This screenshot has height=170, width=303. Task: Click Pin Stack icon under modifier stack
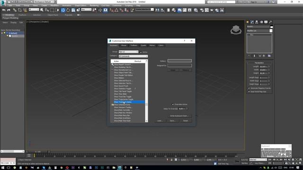tap(249, 56)
